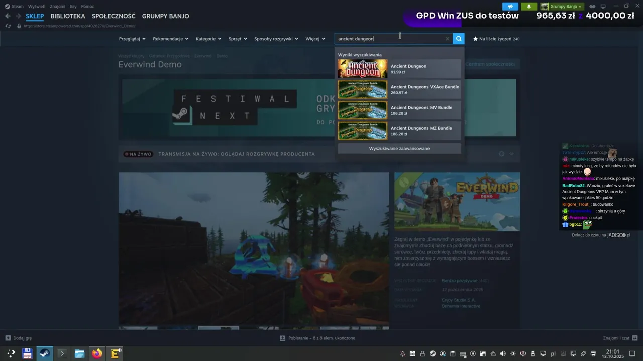Click Wyszukiwanie zaawansowane button
The height and width of the screenshot is (361, 643).
(399, 148)
